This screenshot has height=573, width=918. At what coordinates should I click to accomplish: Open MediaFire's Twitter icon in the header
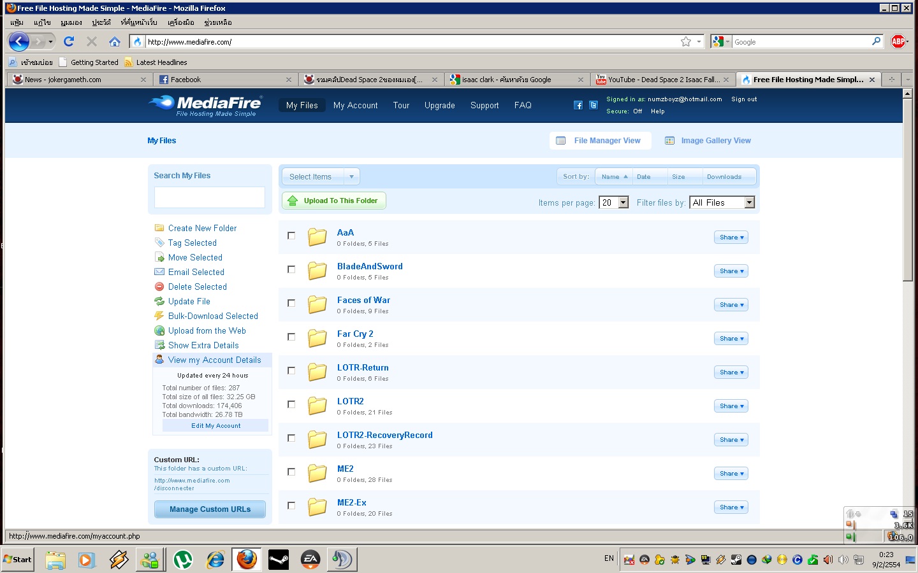click(x=594, y=105)
